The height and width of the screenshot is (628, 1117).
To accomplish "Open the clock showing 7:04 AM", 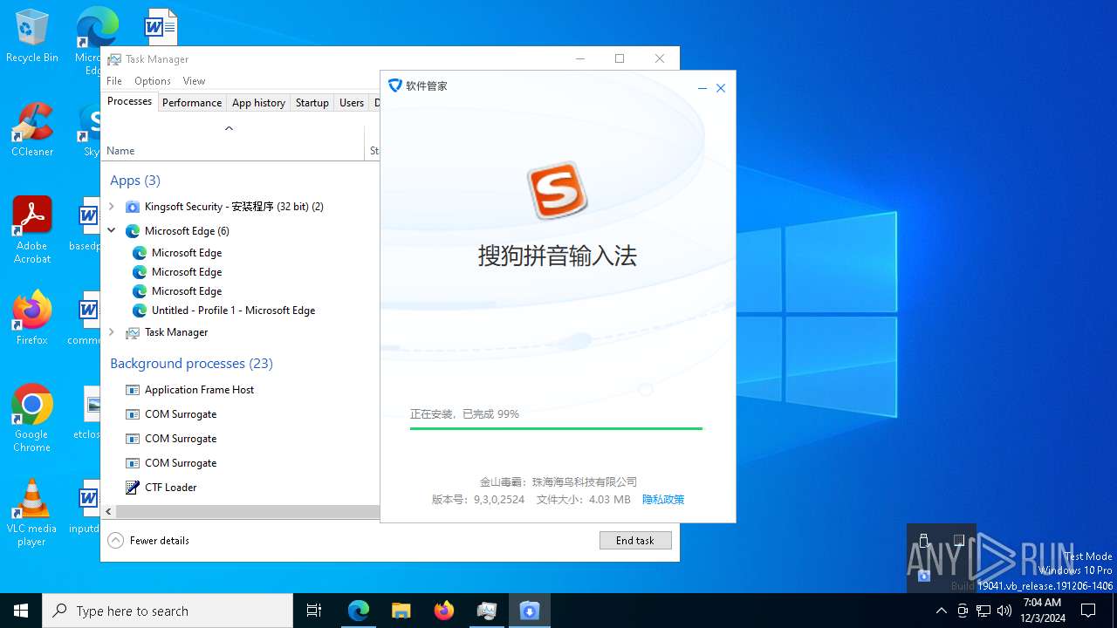I will pos(1042,611).
